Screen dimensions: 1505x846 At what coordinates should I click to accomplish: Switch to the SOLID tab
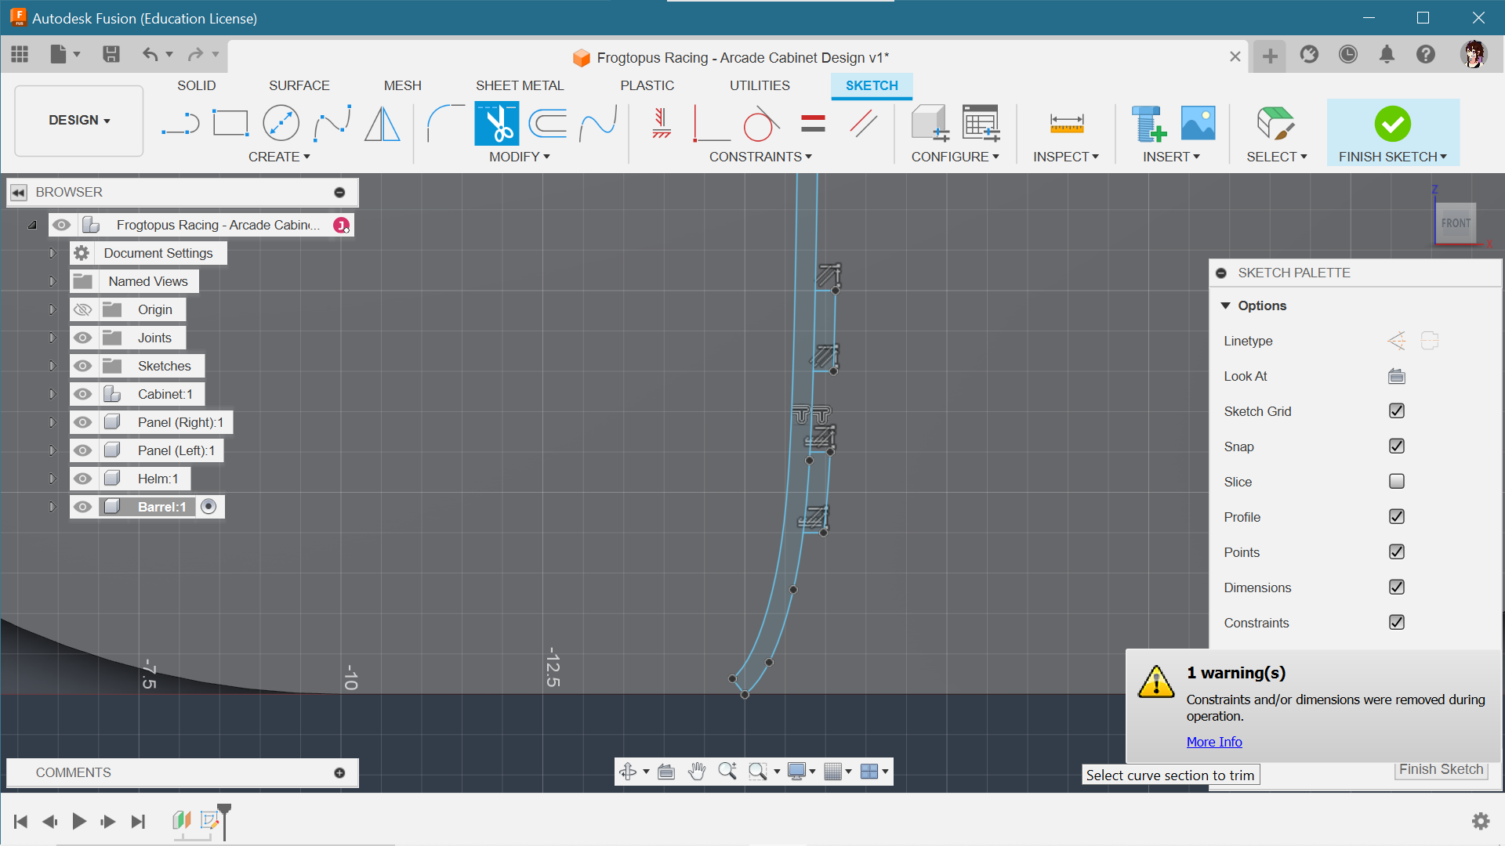click(x=196, y=85)
